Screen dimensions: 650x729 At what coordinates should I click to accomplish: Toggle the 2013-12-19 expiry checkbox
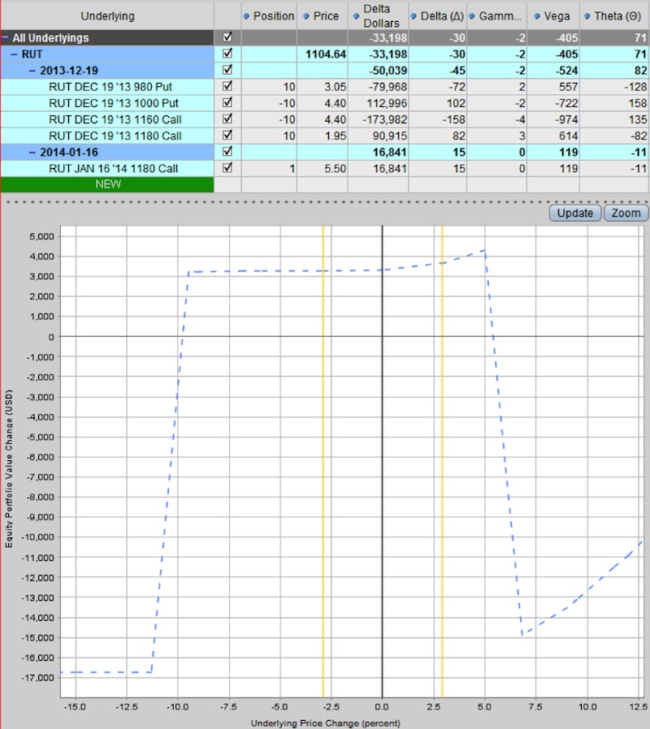tap(227, 69)
